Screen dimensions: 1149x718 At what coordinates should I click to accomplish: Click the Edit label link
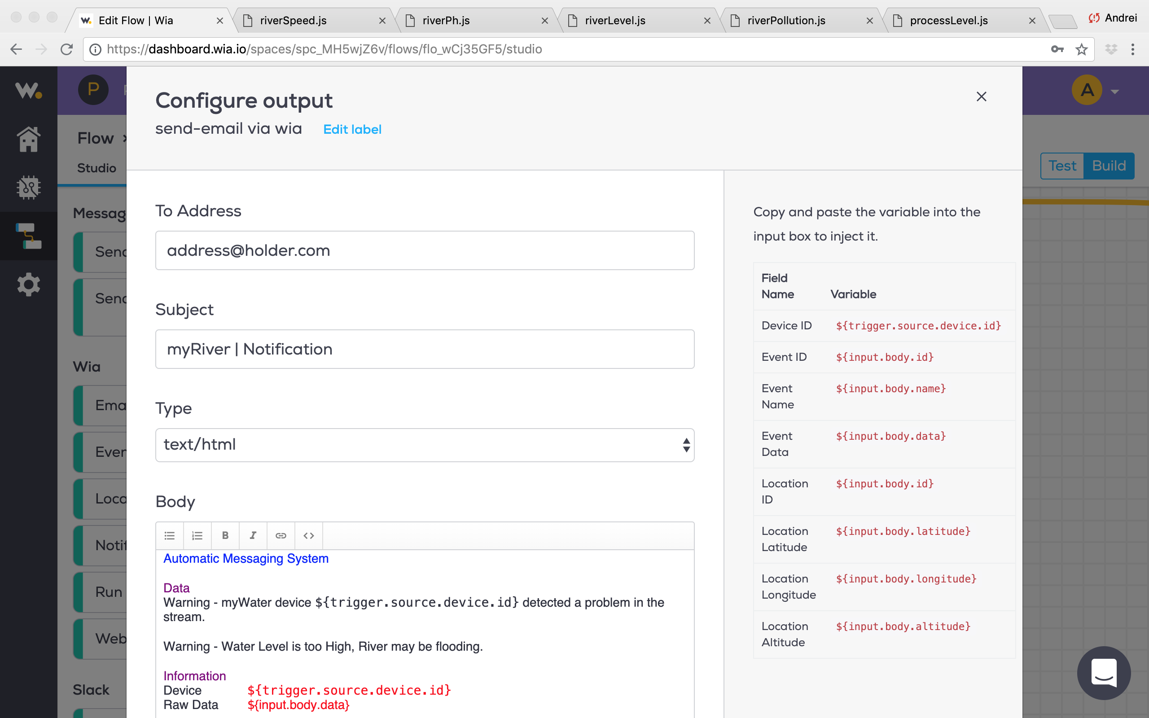(352, 130)
